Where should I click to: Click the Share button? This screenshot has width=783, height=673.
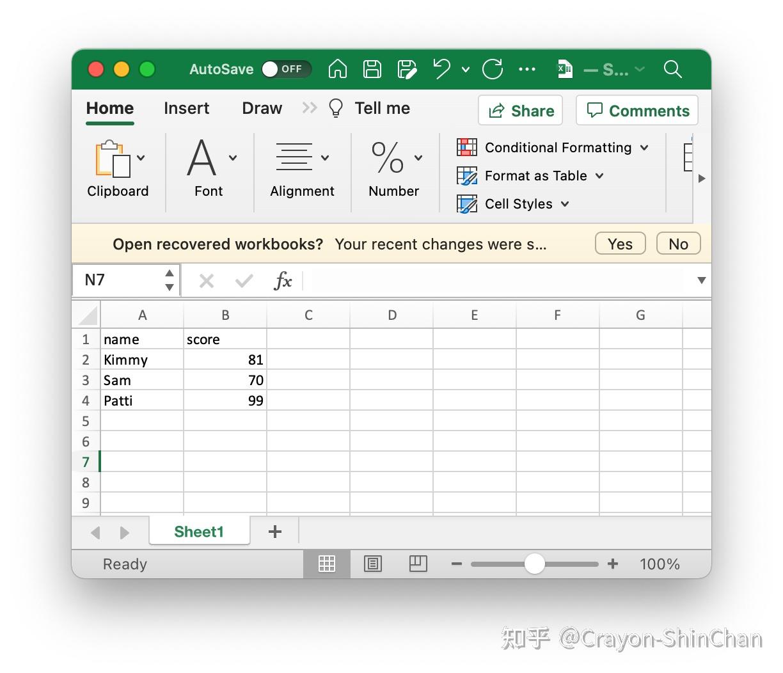[520, 110]
